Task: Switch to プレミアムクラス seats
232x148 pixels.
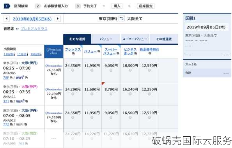Action: click(x=34, y=29)
